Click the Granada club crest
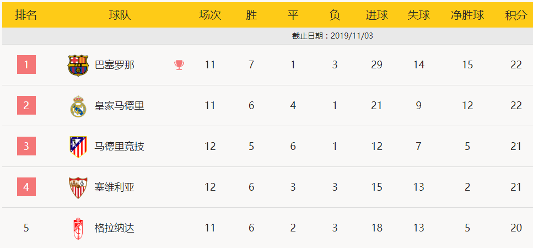This screenshot has height=248, width=533. (x=78, y=228)
